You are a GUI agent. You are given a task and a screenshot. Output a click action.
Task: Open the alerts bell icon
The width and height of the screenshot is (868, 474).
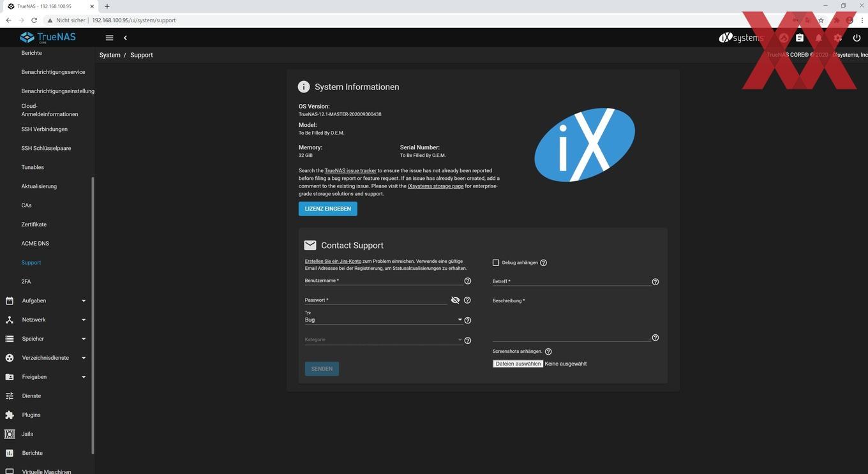819,38
